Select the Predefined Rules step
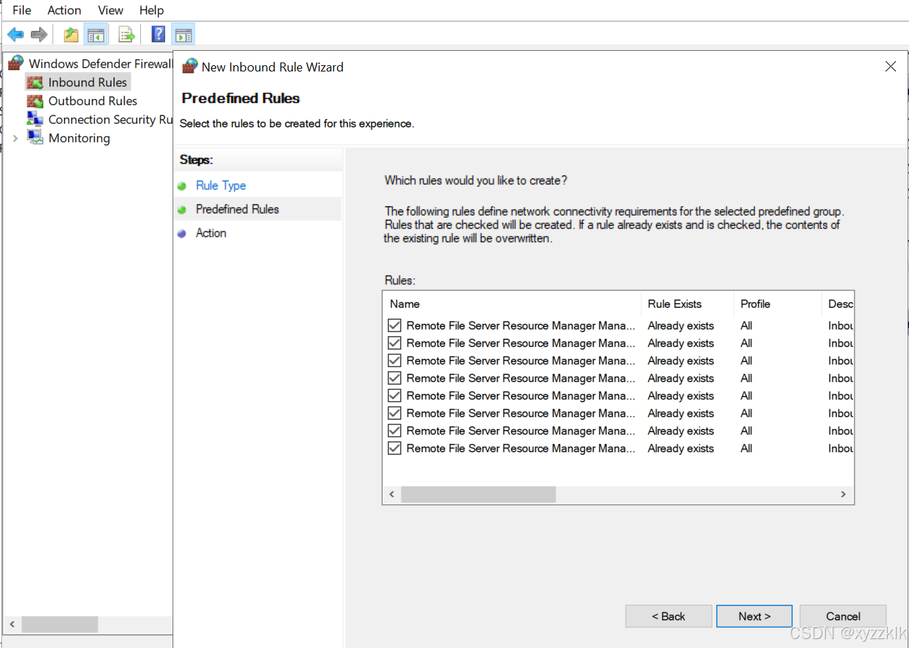 pos(237,209)
